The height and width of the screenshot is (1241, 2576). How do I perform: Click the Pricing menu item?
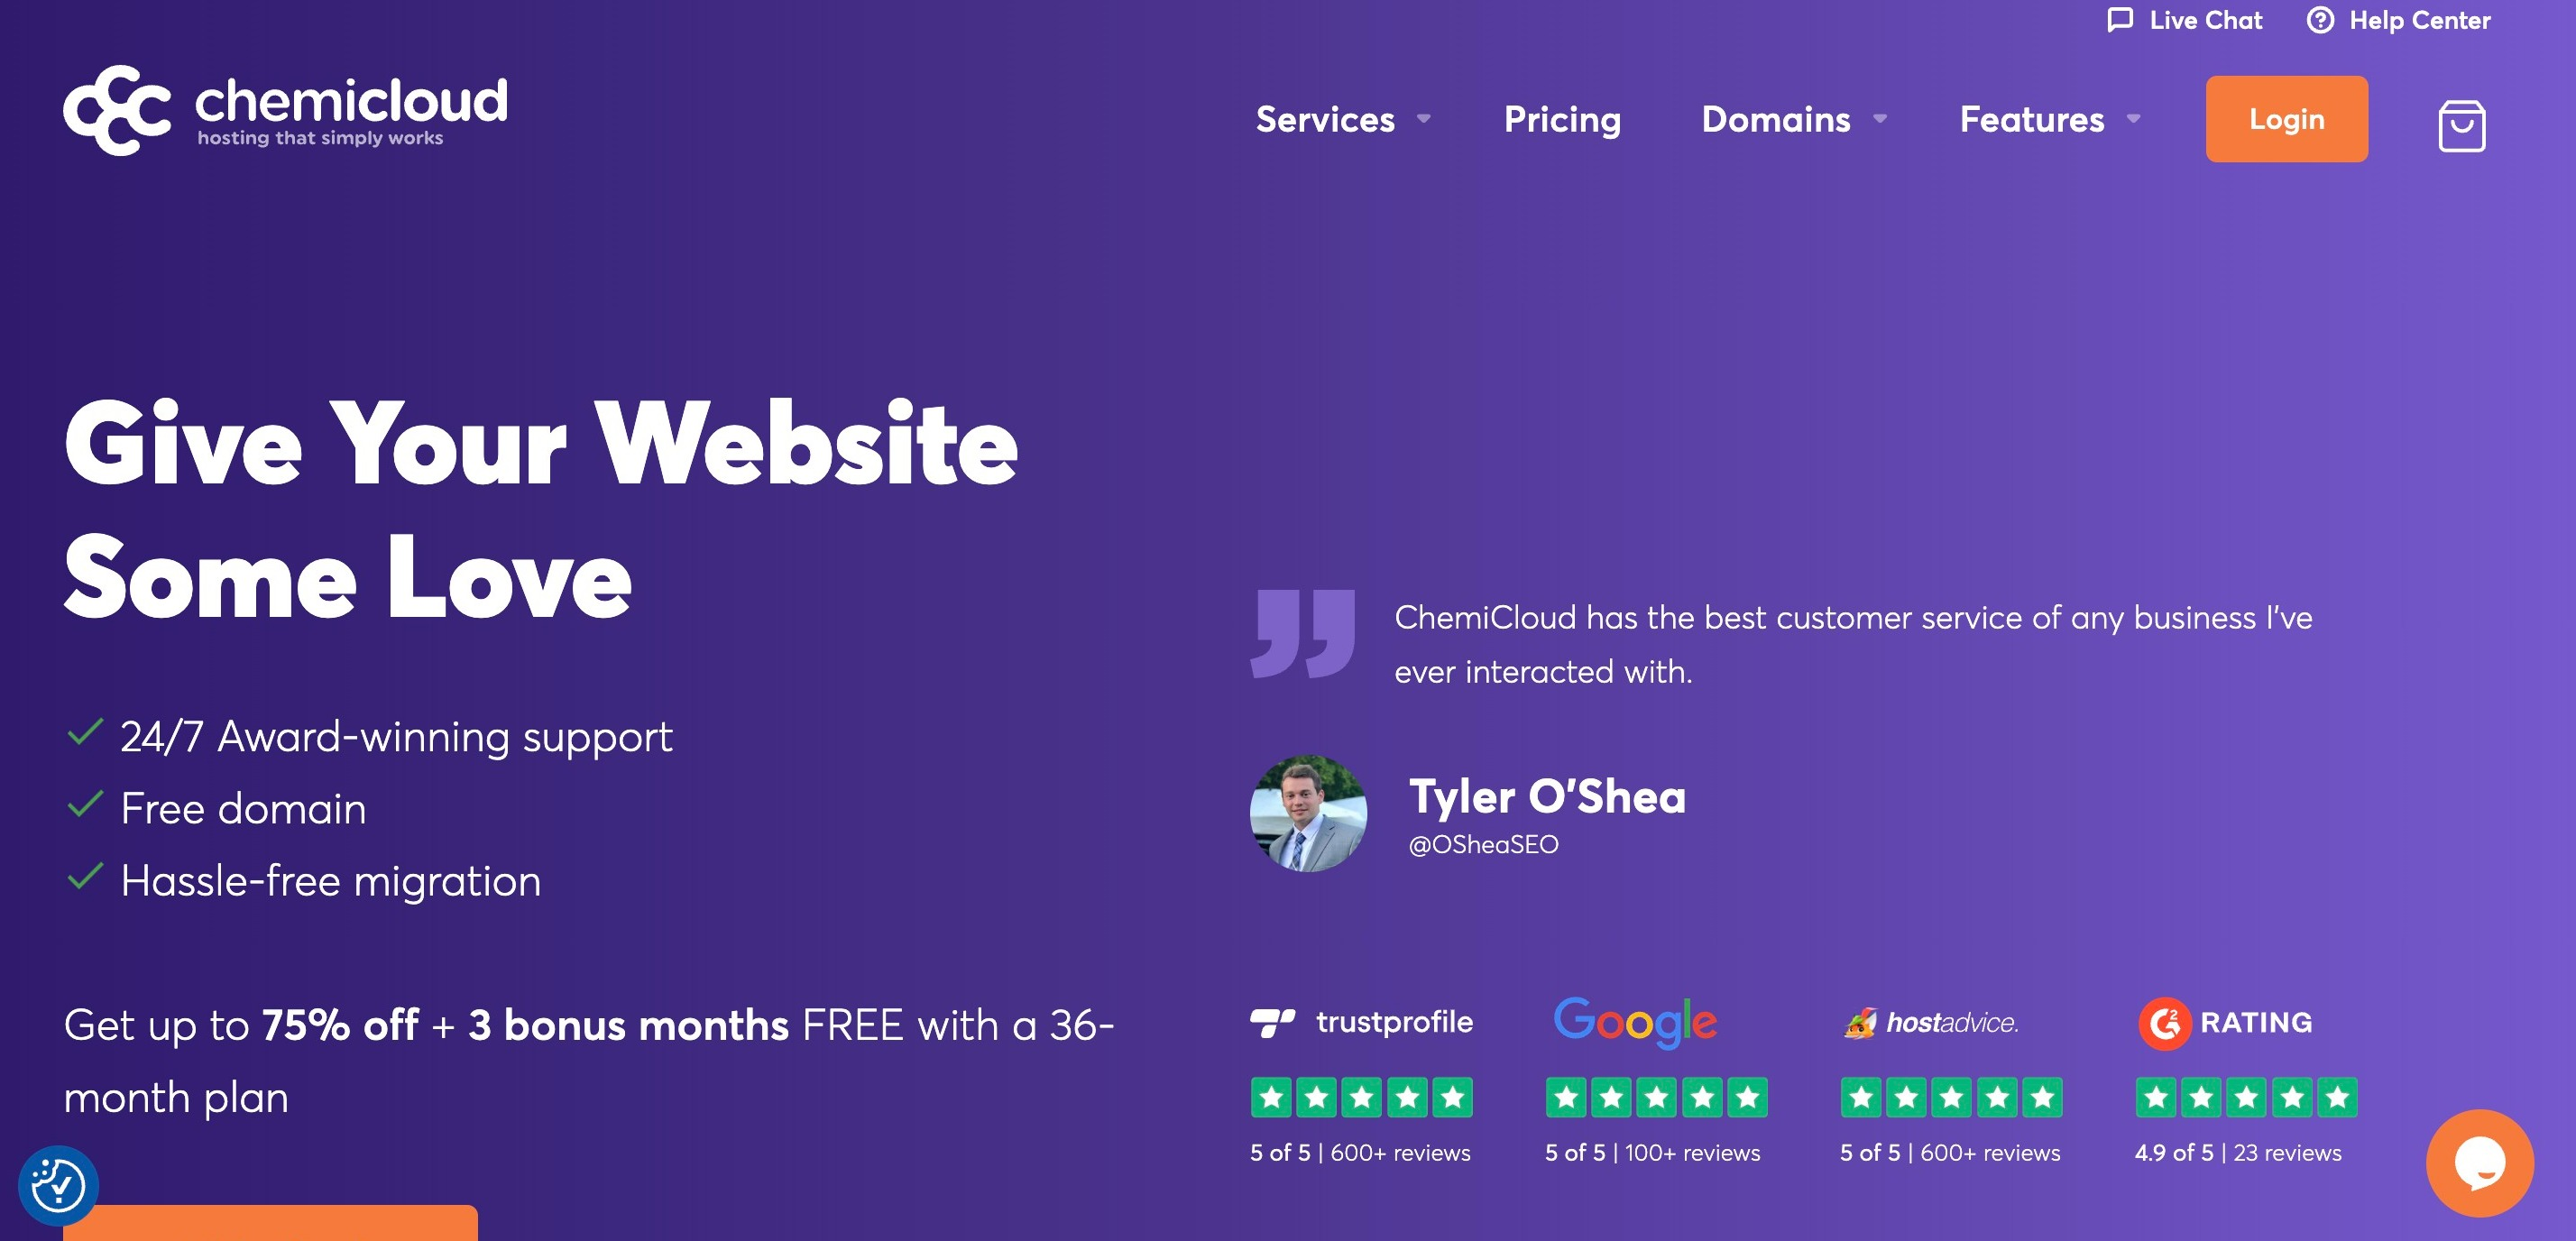click(x=1562, y=118)
